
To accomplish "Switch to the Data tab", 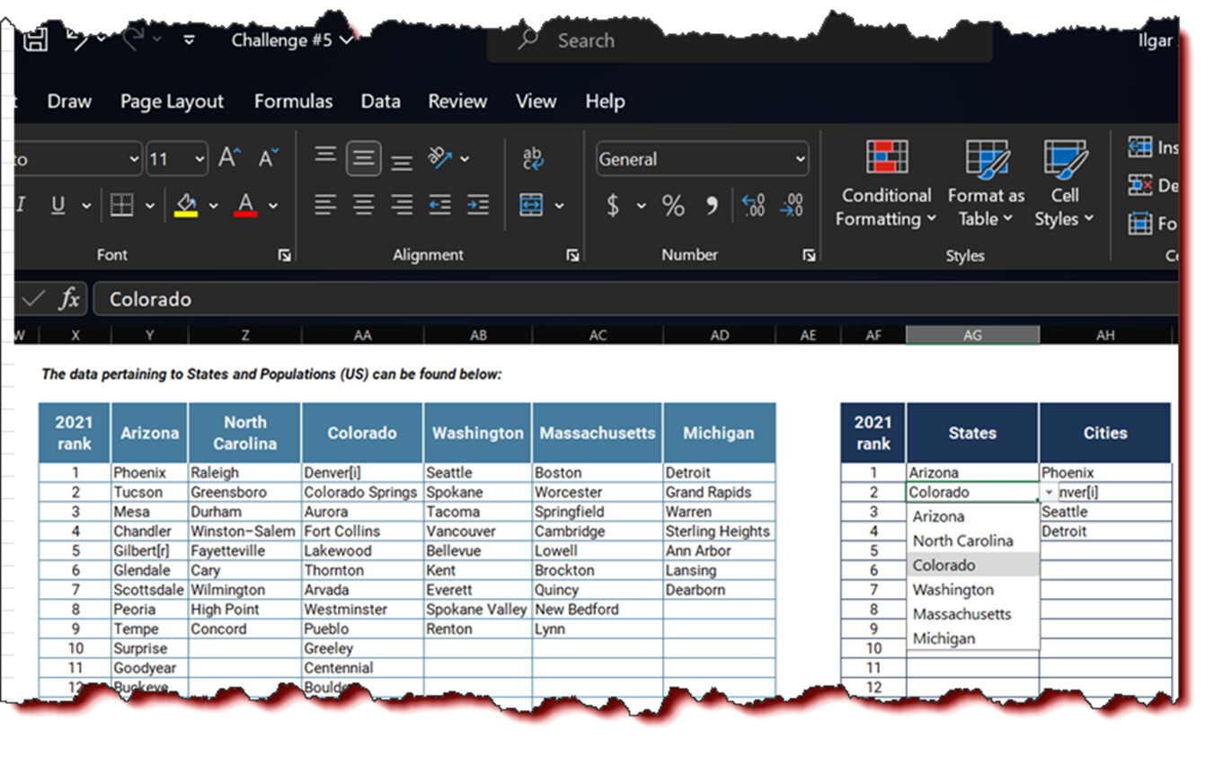I will (x=380, y=101).
